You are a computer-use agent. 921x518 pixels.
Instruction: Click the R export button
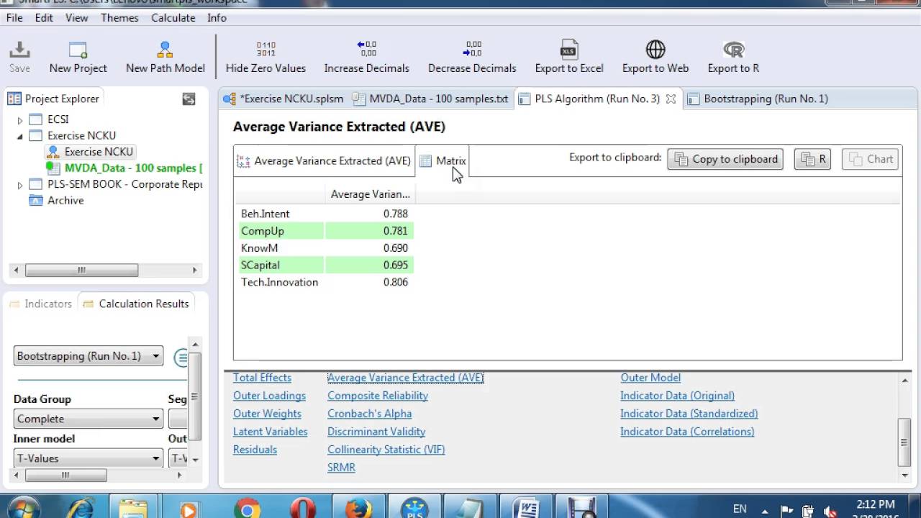pyautogui.click(x=812, y=160)
